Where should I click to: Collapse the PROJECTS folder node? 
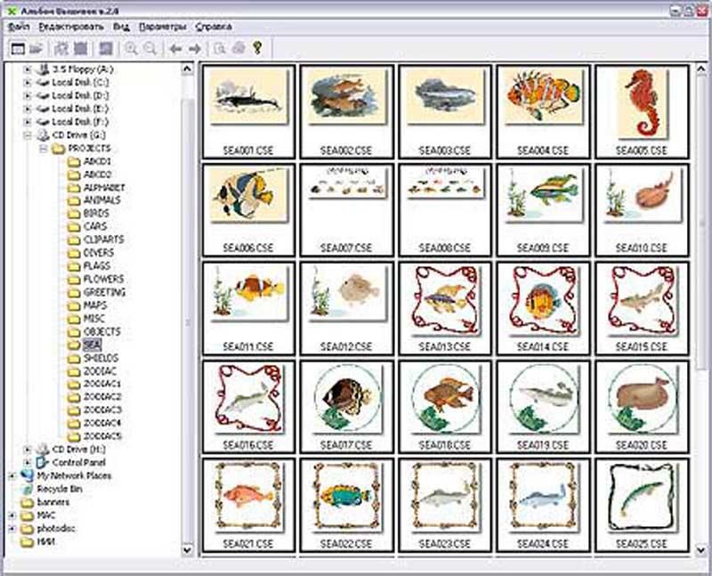tap(42, 148)
